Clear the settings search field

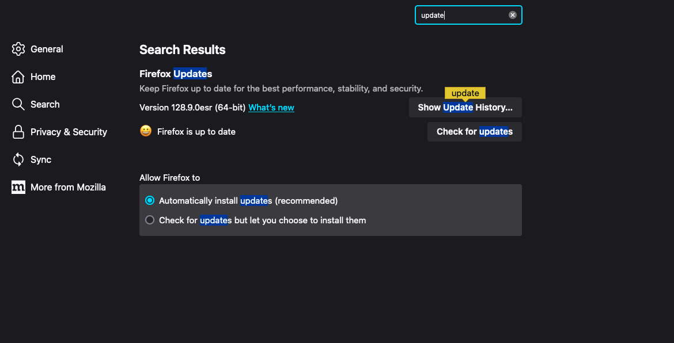pyautogui.click(x=512, y=15)
